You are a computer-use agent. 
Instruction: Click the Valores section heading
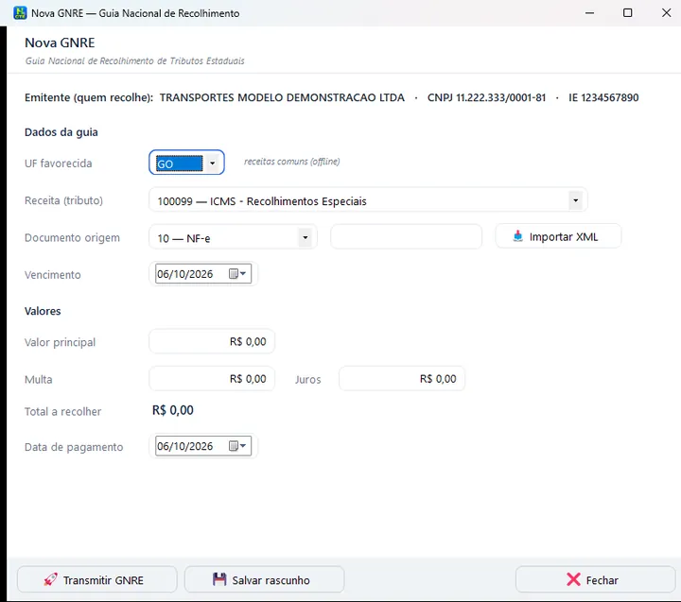(x=43, y=311)
